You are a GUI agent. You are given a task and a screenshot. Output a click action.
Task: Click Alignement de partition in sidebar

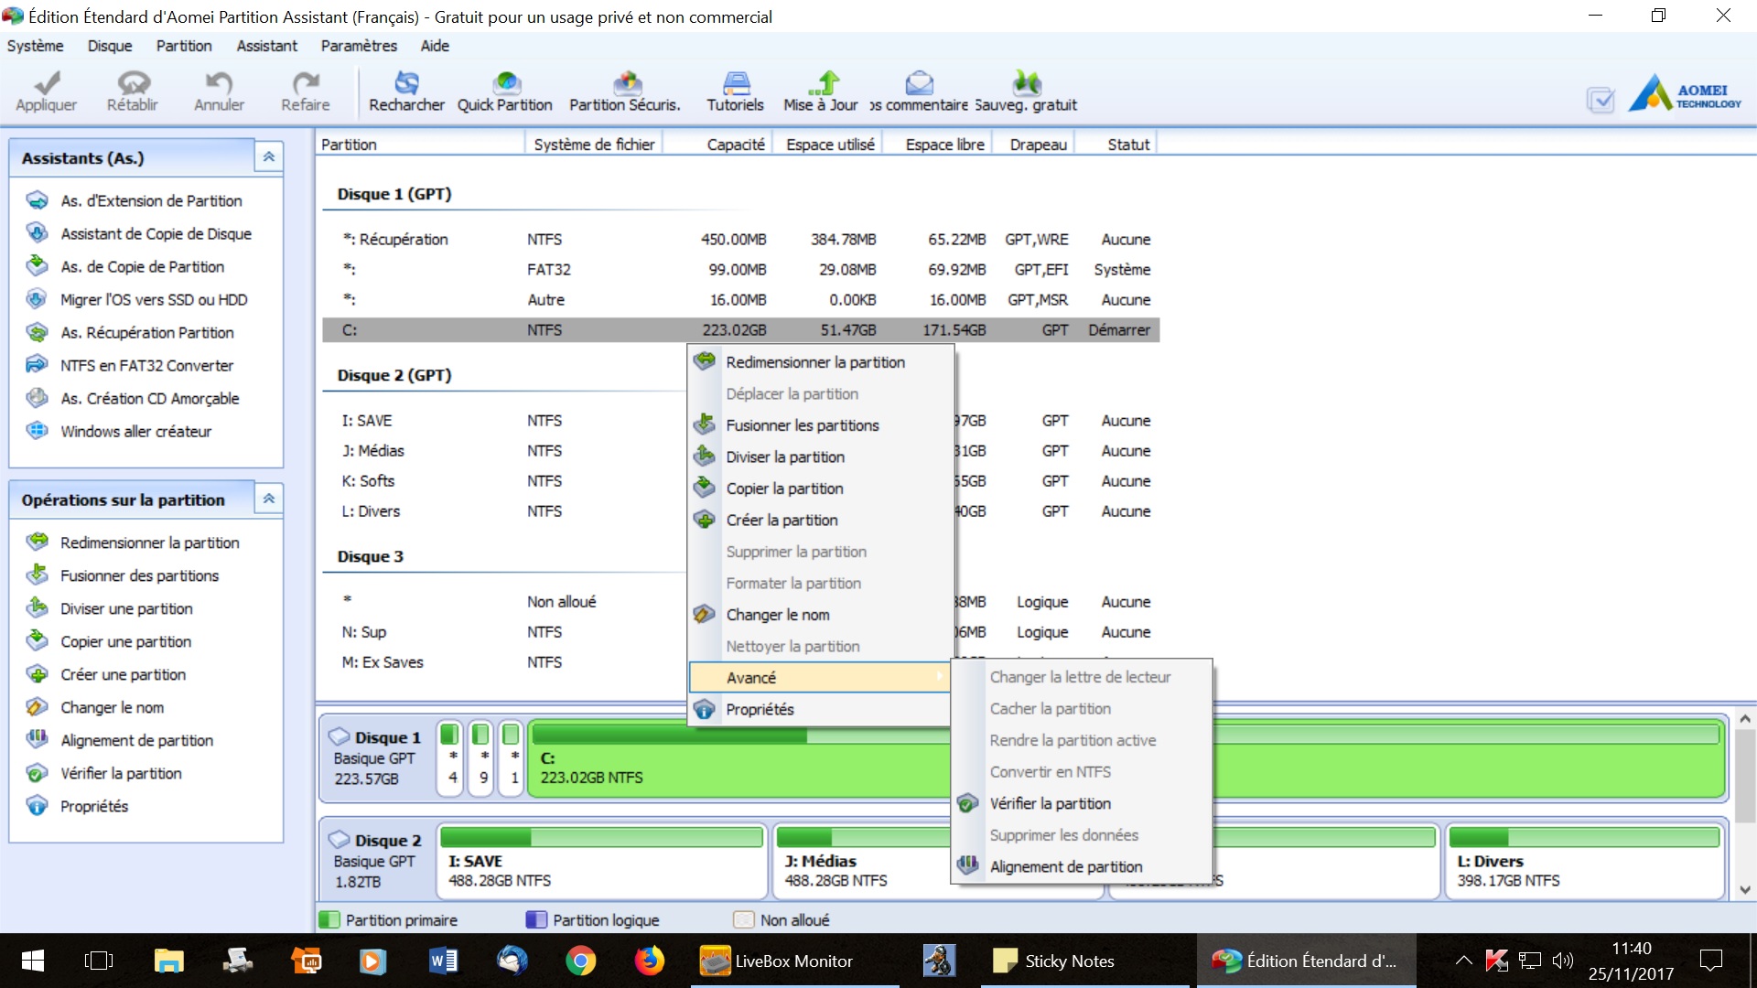pos(136,740)
